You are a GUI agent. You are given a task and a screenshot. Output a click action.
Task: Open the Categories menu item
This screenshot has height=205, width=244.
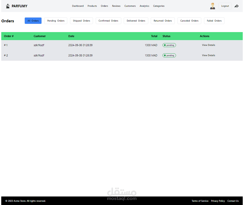coord(159,6)
